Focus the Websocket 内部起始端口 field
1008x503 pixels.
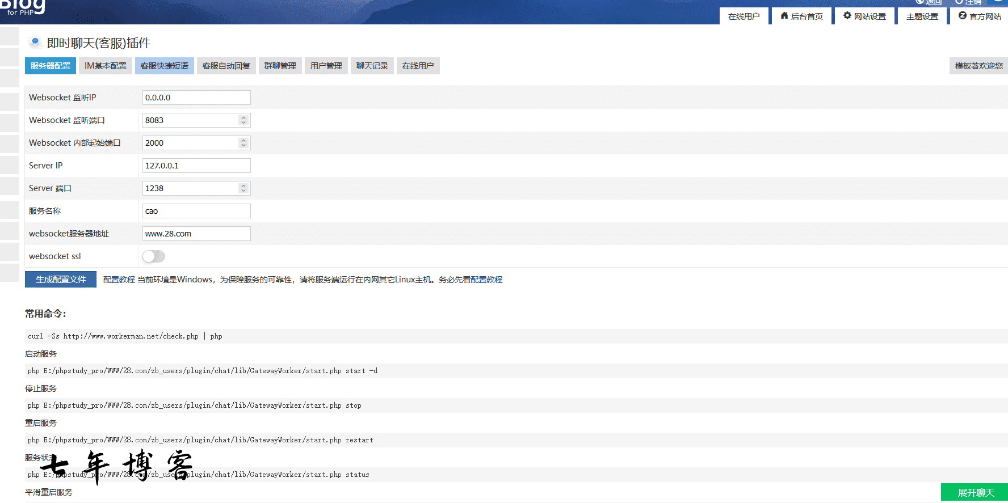[x=196, y=143]
